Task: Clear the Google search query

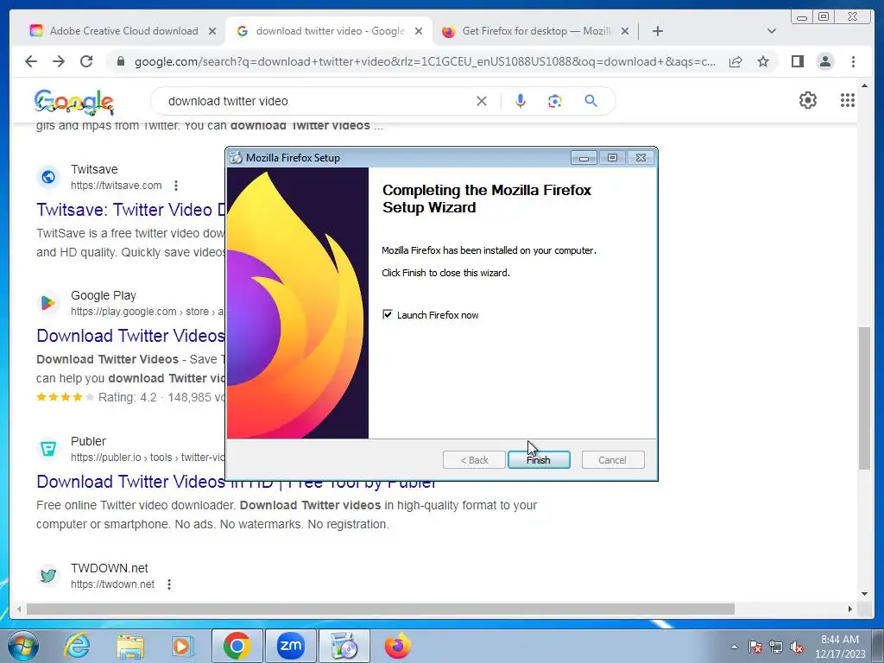Action: (482, 101)
